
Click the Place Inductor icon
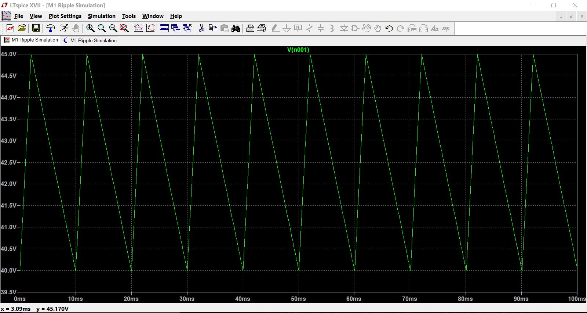[332, 28]
